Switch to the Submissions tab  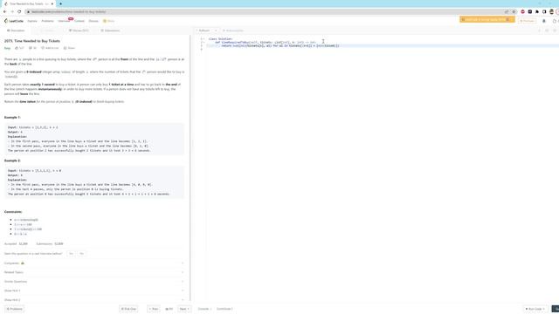(110, 31)
